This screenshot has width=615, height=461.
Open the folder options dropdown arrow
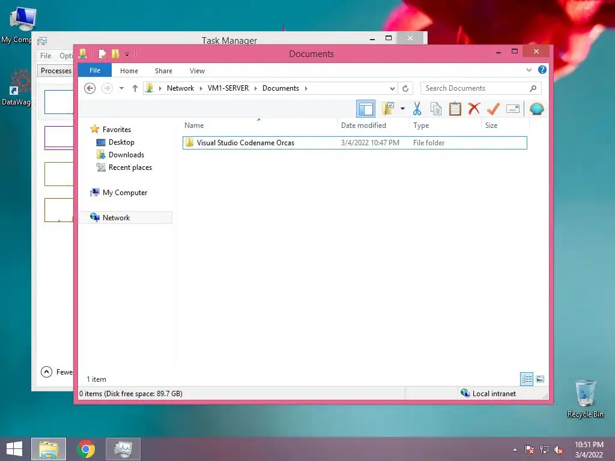pyautogui.click(x=402, y=109)
